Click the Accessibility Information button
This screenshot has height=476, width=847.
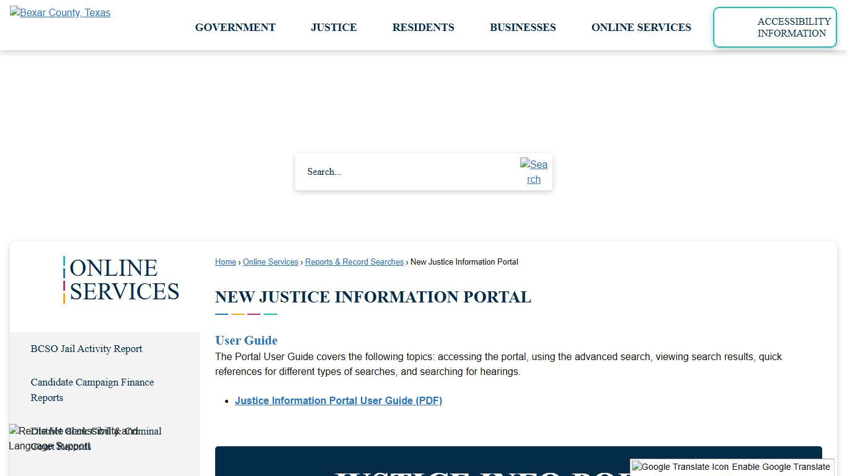pyautogui.click(x=774, y=27)
